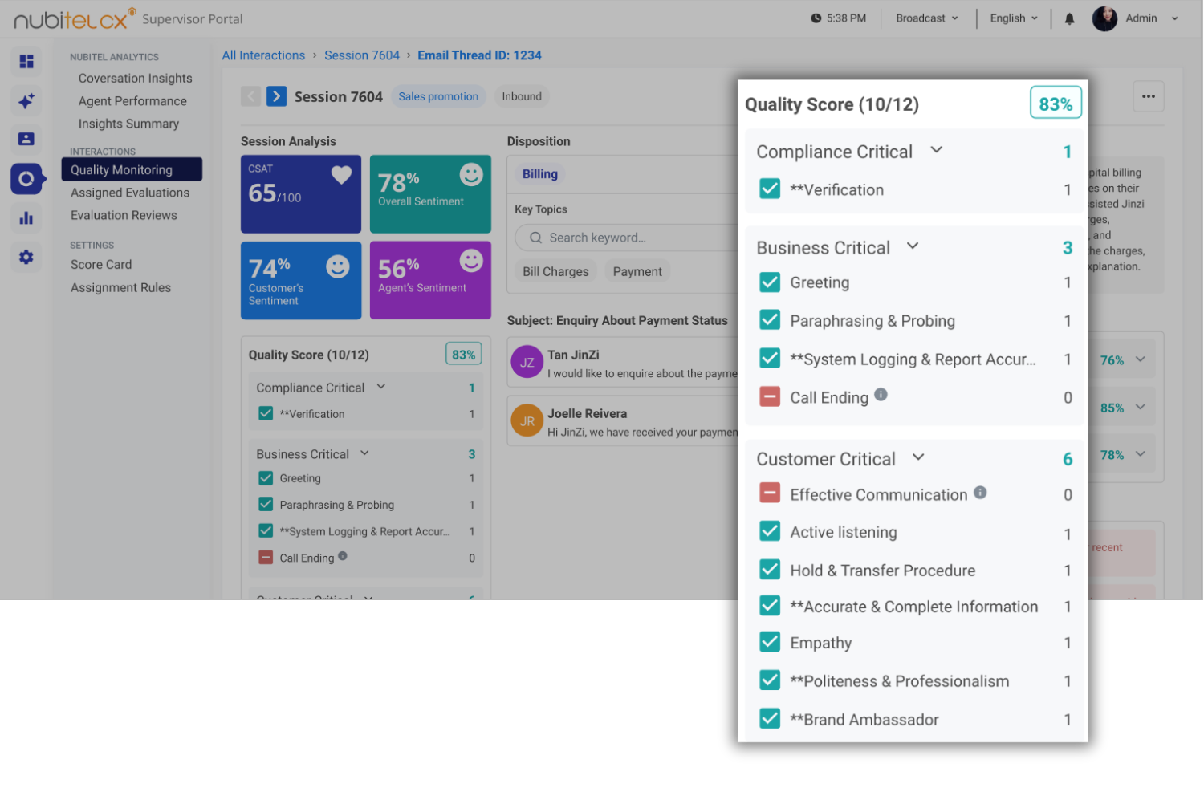Click the sparkle AI analytics sidebar icon
Viewport: 1204px width, 792px height.
tap(26, 100)
